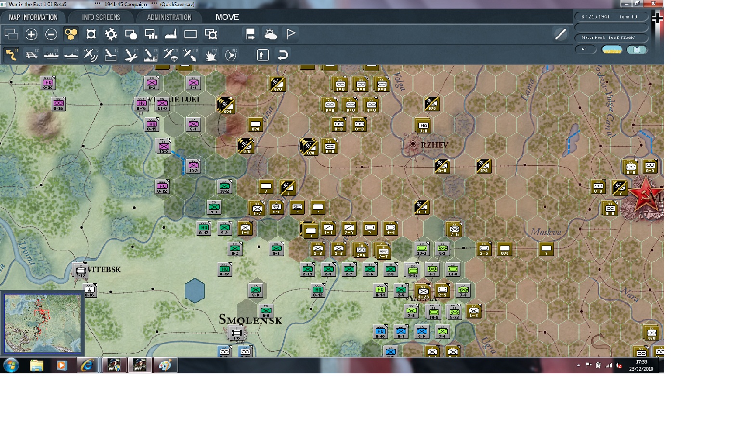
Task: Select the F8 bomb city mode icon
Action: point(151,55)
